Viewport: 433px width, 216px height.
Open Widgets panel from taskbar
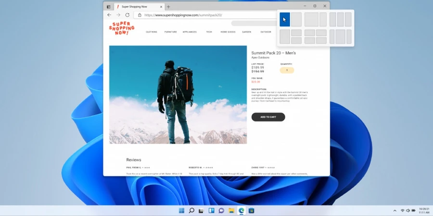(211, 211)
